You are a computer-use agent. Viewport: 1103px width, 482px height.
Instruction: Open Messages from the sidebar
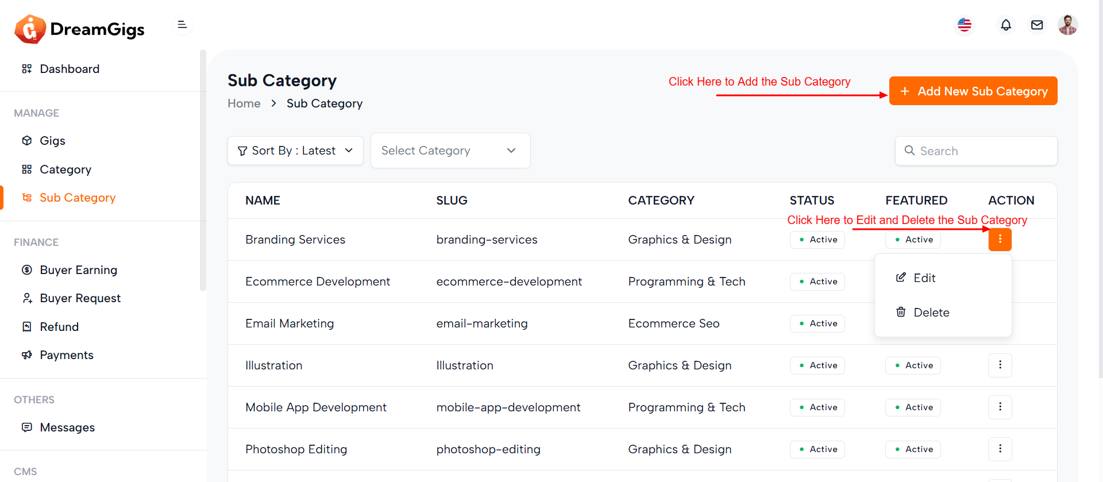[x=67, y=427]
